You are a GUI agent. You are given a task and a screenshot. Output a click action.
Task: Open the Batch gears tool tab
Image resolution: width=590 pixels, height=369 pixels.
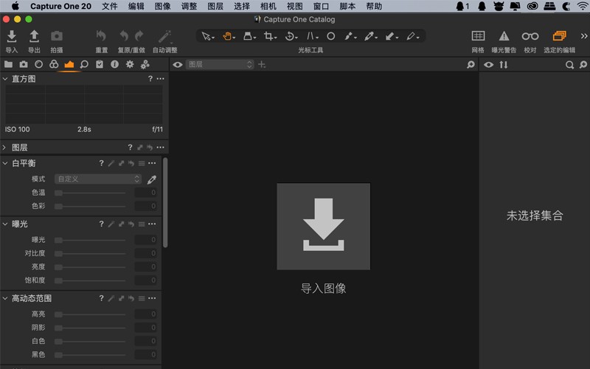click(x=145, y=65)
